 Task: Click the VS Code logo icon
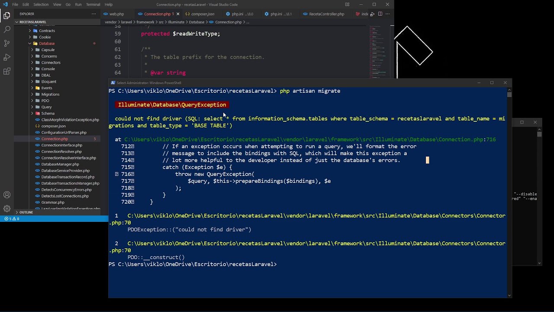(5, 4)
